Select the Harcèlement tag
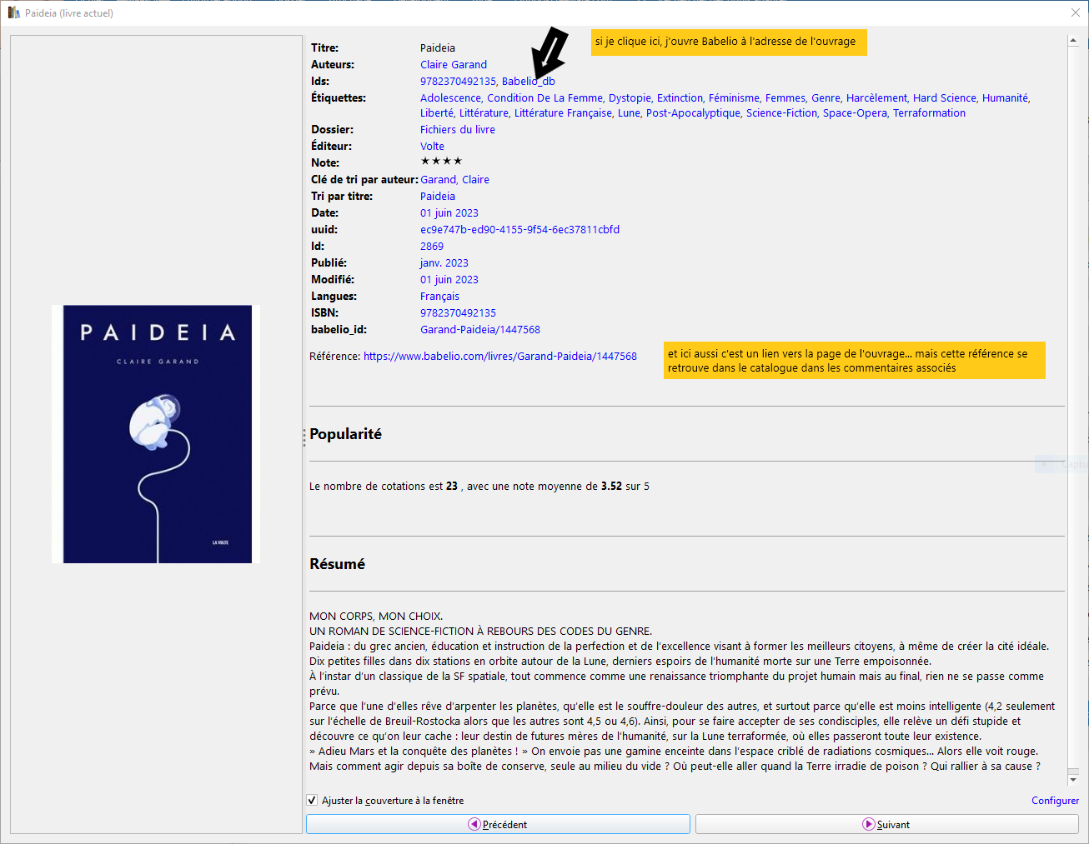The height and width of the screenshot is (844, 1089). (876, 97)
